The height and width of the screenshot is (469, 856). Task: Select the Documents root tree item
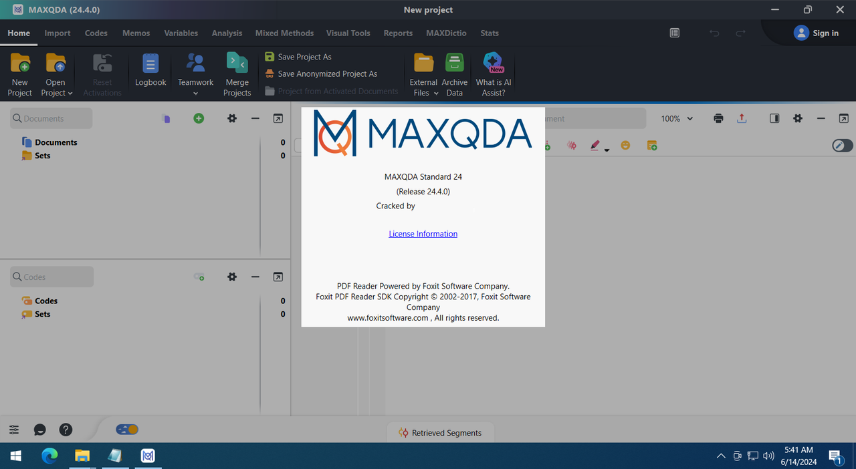[x=49, y=142]
